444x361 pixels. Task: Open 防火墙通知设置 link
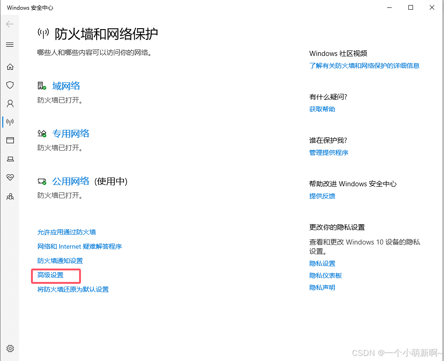pos(60,261)
